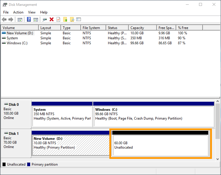Open the Action menu
Screen dimensions: 221x175
click(x=18, y=12)
